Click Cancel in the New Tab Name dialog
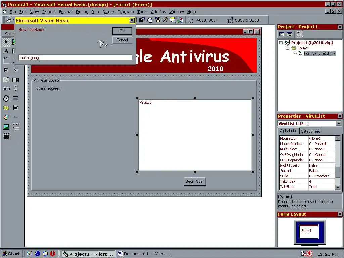 (x=122, y=40)
